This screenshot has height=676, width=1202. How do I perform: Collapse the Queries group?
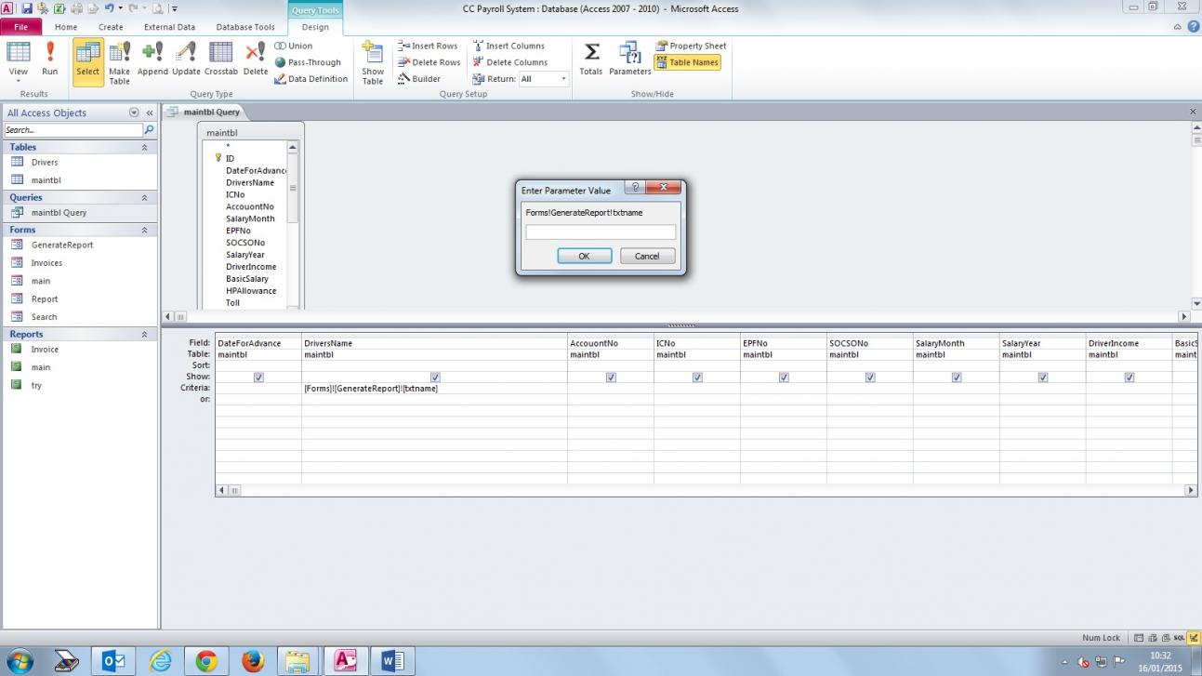tap(144, 197)
